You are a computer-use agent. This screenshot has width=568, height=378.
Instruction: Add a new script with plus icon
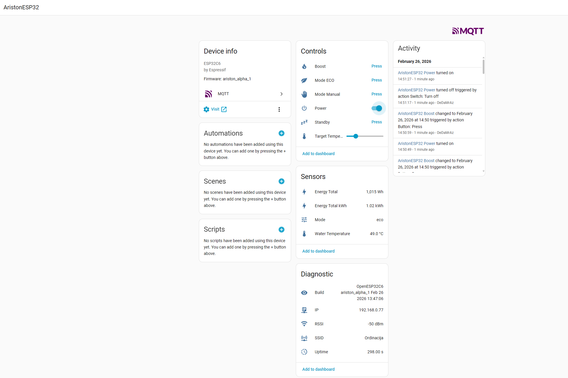(281, 230)
